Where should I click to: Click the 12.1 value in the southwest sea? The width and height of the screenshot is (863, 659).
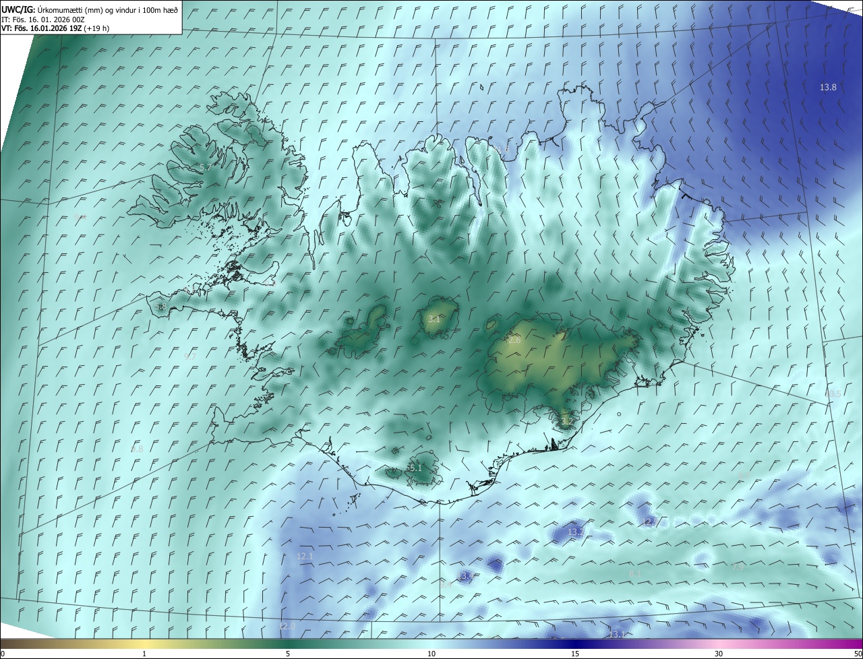[x=305, y=556]
